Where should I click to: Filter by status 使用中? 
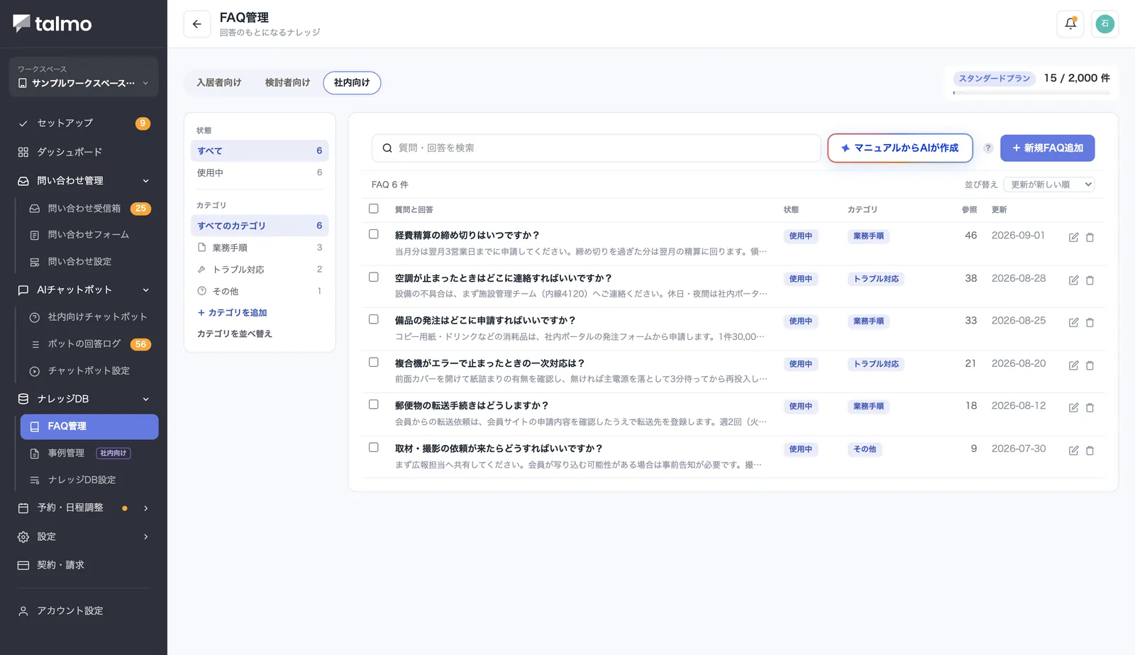[260, 172]
